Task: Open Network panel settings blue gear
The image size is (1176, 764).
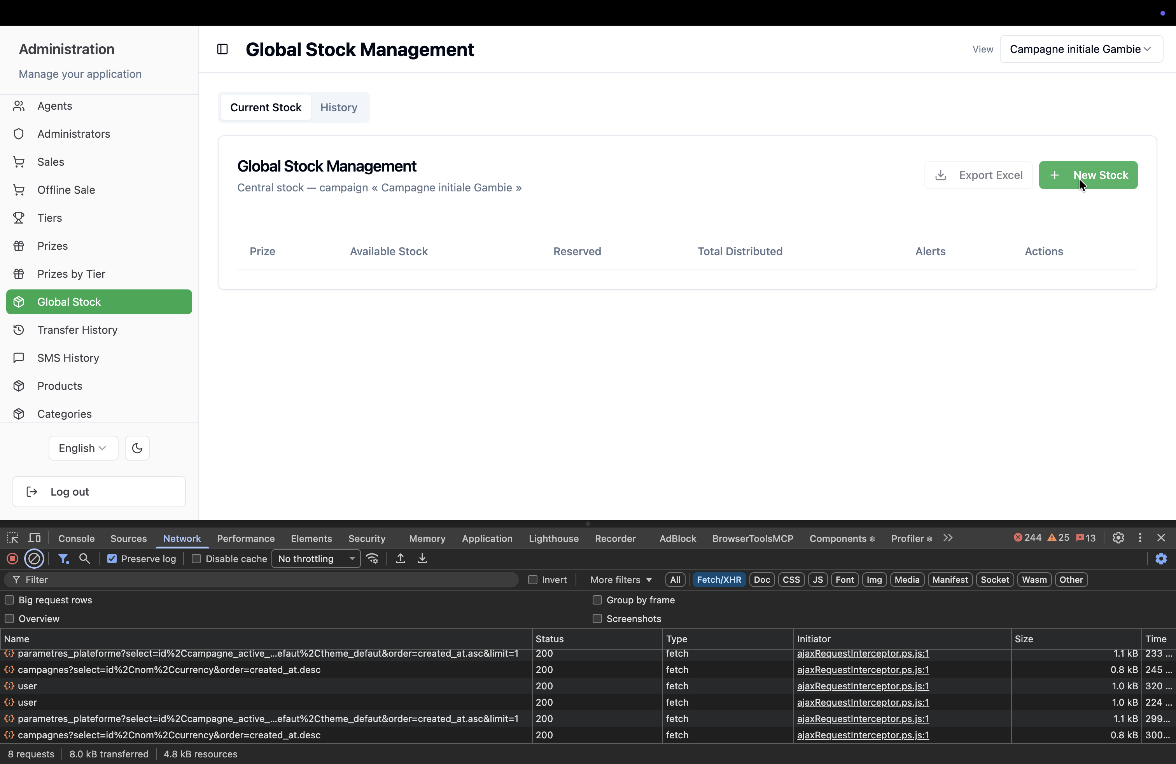Action: (1161, 559)
